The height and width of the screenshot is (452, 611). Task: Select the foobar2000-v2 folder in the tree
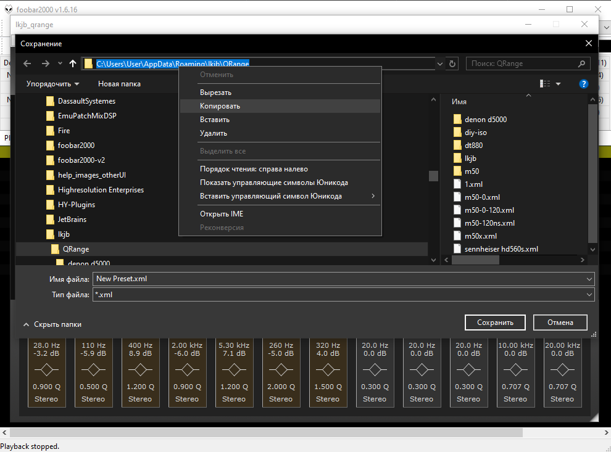[81, 160]
